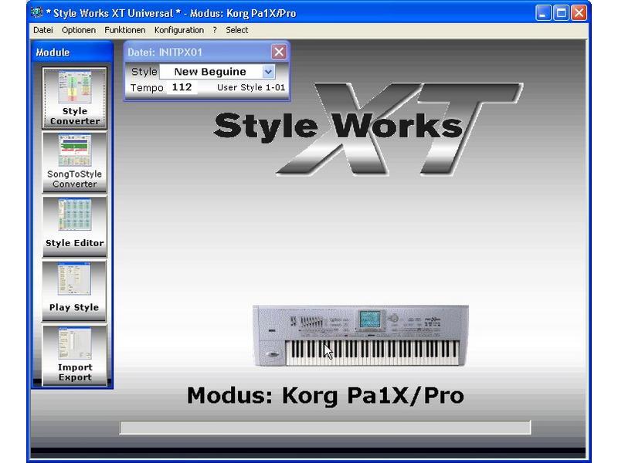This screenshot has height=463, width=618.
Task: Open the Import Export module
Action: point(75,355)
